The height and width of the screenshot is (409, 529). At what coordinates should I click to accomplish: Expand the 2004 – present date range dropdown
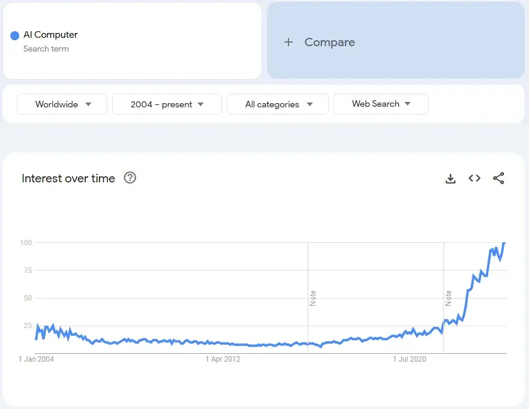point(167,104)
